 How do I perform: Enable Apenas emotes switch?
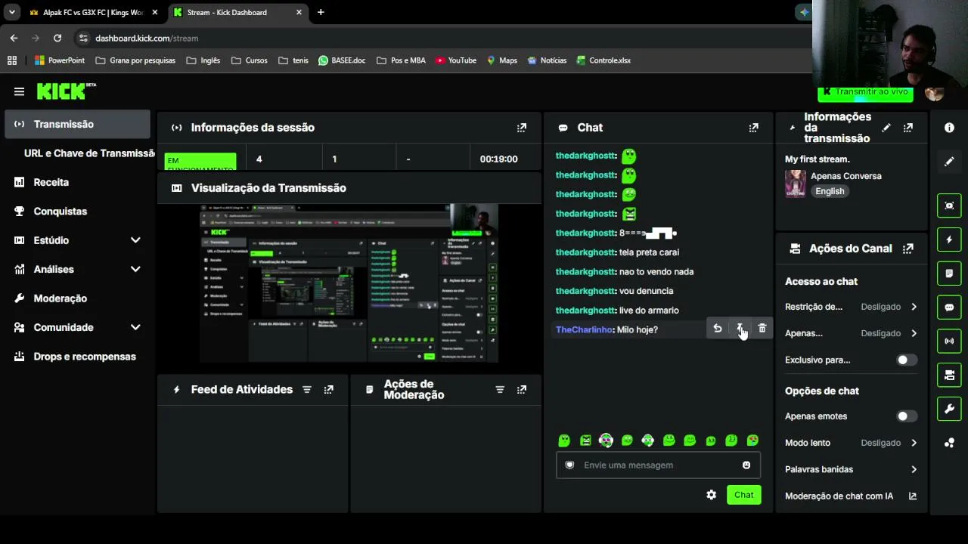tap(907, 416)
